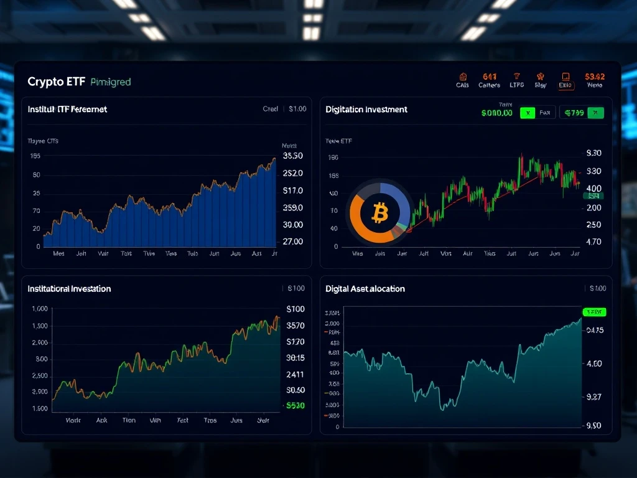Click the green $530 value in Institutional chart
Image resolution: width=637 pixels, height=478 pixels.
click(295, 405)
